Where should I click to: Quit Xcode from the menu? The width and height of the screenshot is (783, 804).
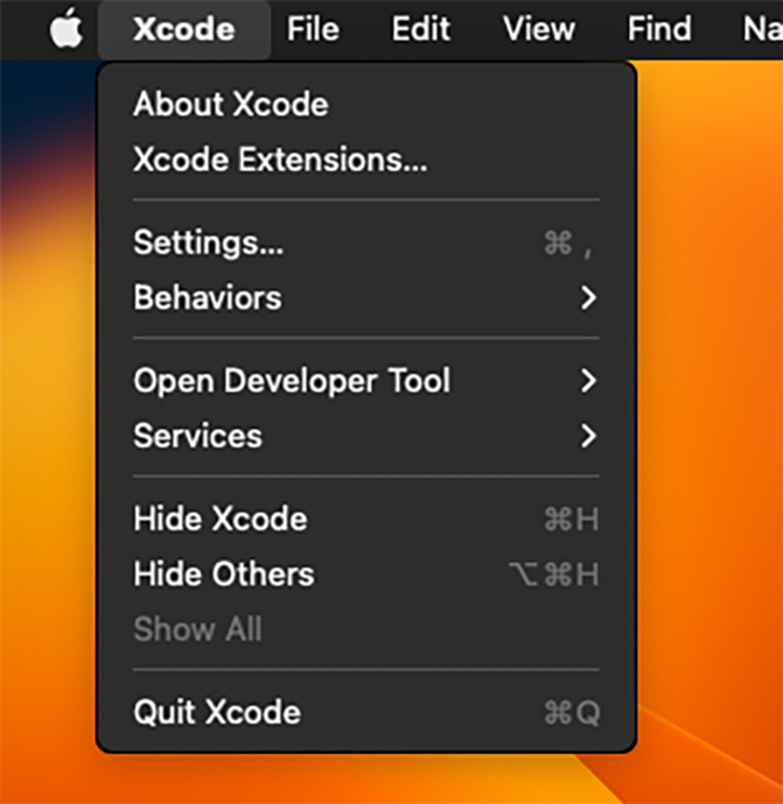tap(216, 712)
